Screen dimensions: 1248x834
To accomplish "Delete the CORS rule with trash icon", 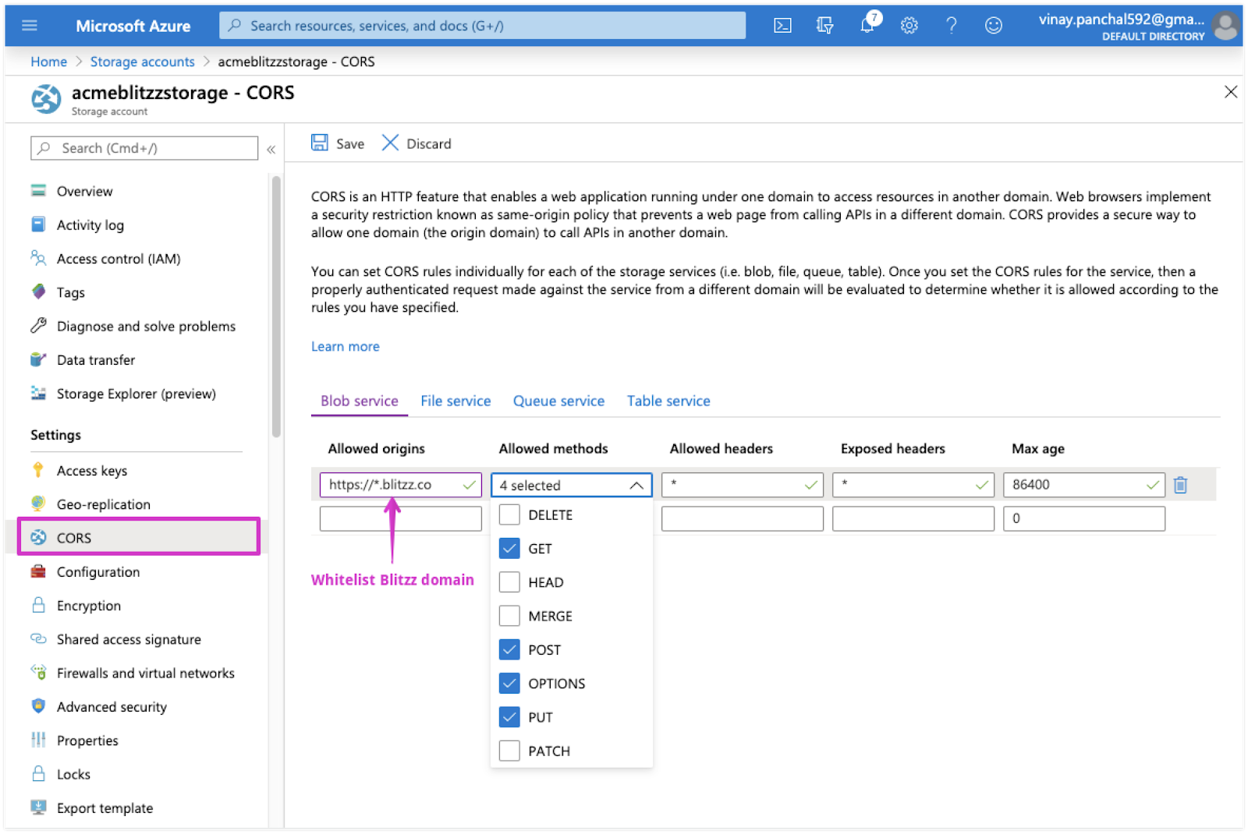I will (1180, 485).
